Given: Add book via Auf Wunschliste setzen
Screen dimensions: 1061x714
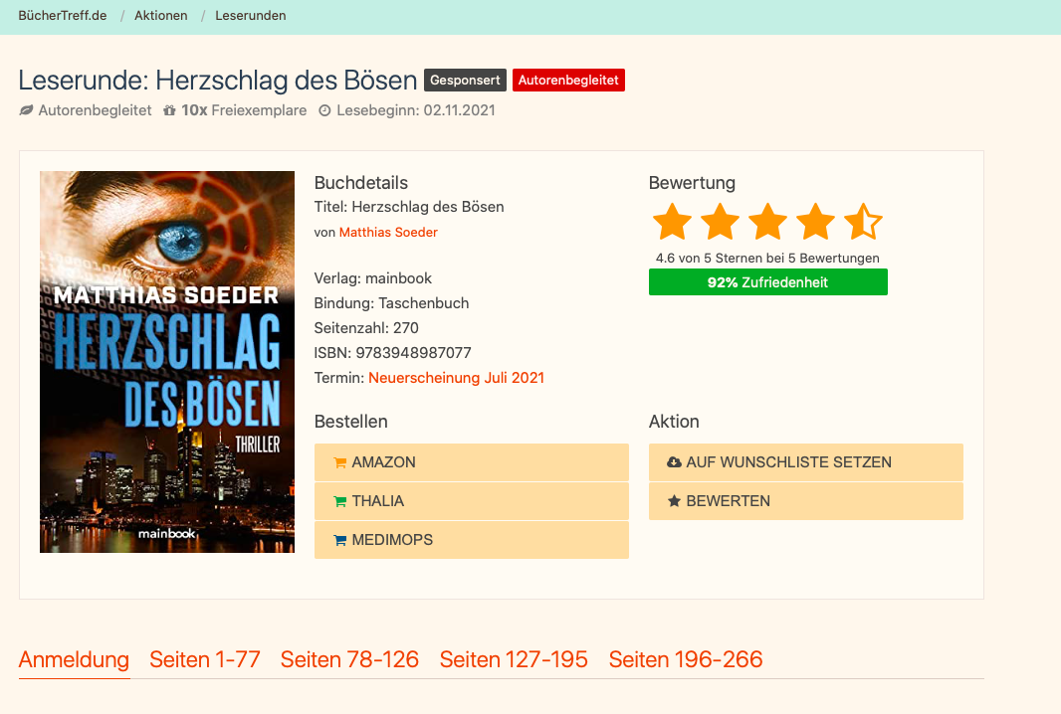Looking at the screenshot, I should coord(806,462).
